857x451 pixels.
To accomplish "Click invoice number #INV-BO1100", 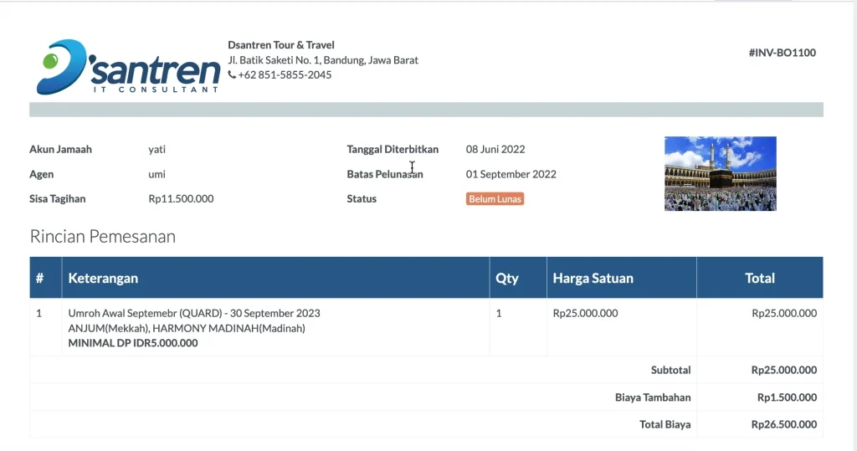I will 782,53.
